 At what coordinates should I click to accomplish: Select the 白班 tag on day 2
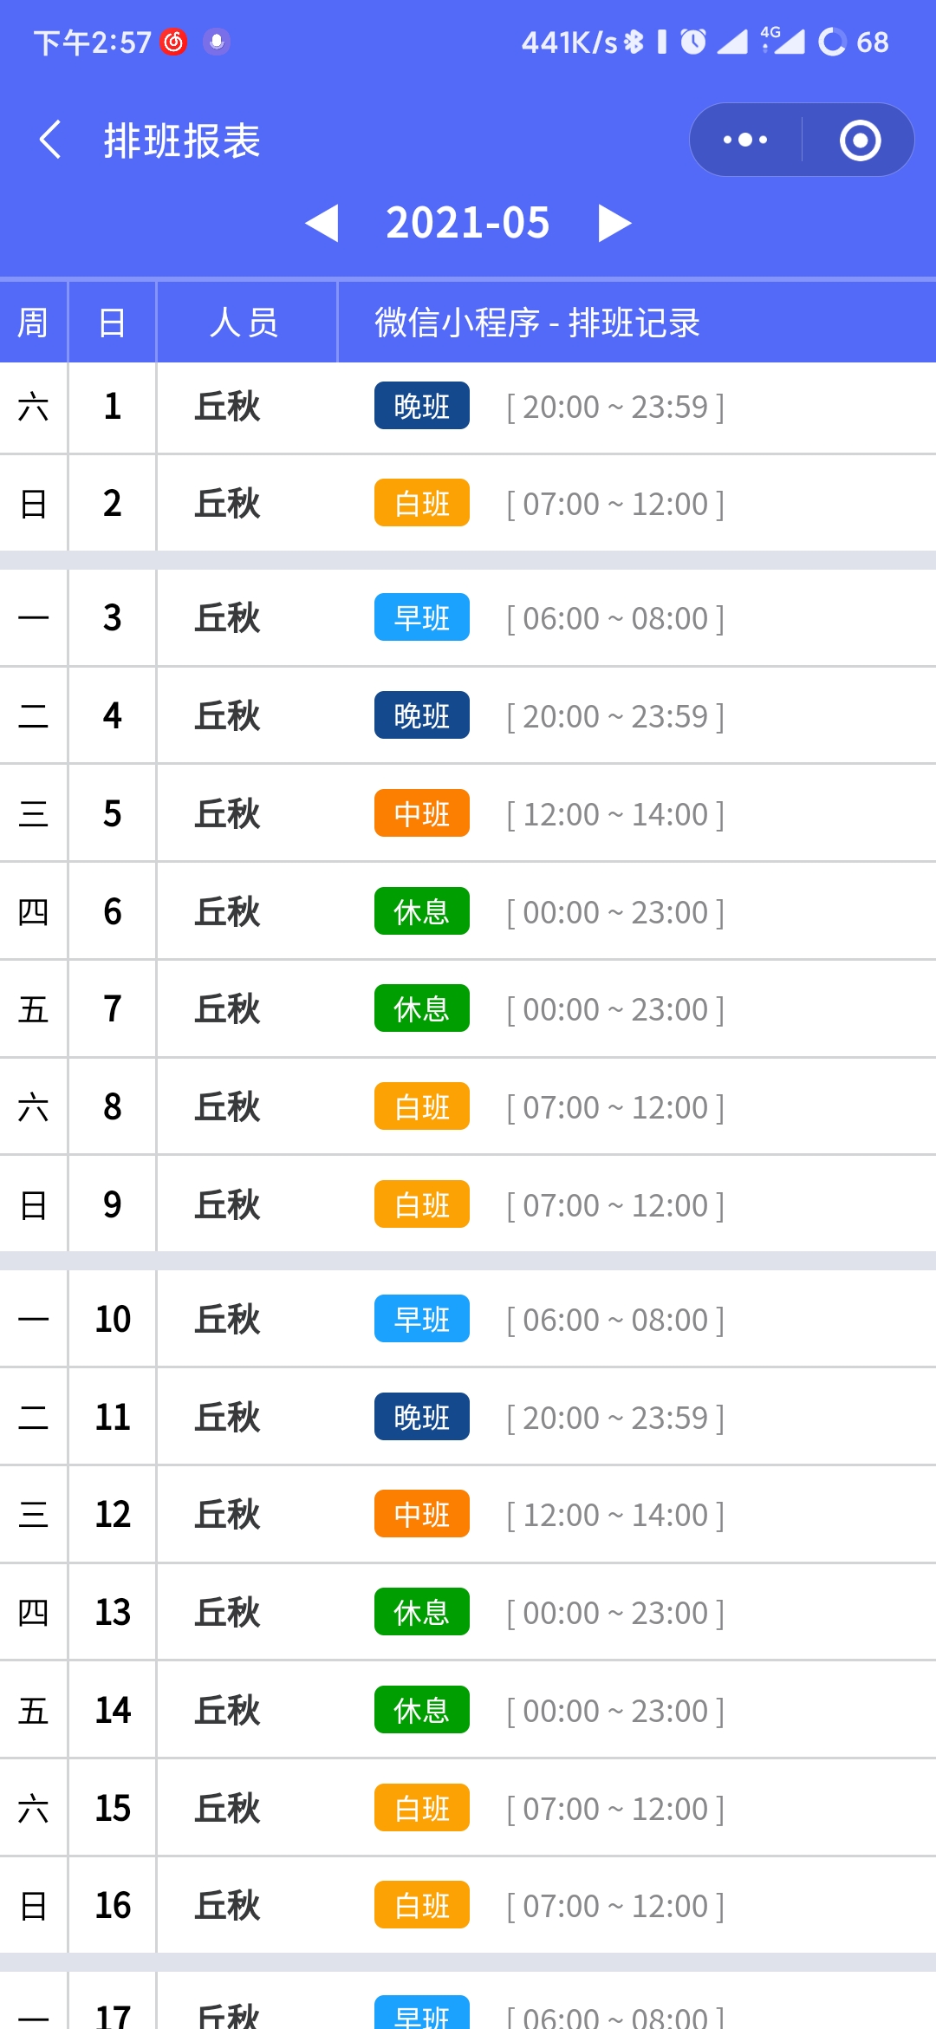pos(422,503)
